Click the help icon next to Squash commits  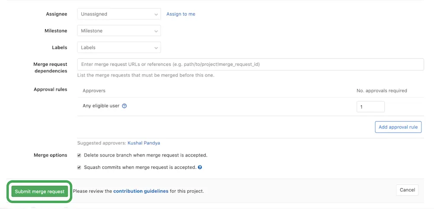point(200,167)
